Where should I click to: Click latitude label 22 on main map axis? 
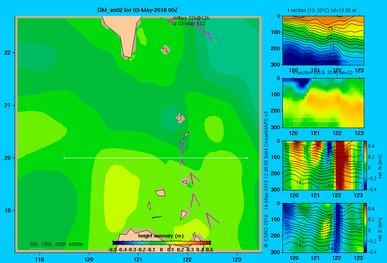pos(8,53)
